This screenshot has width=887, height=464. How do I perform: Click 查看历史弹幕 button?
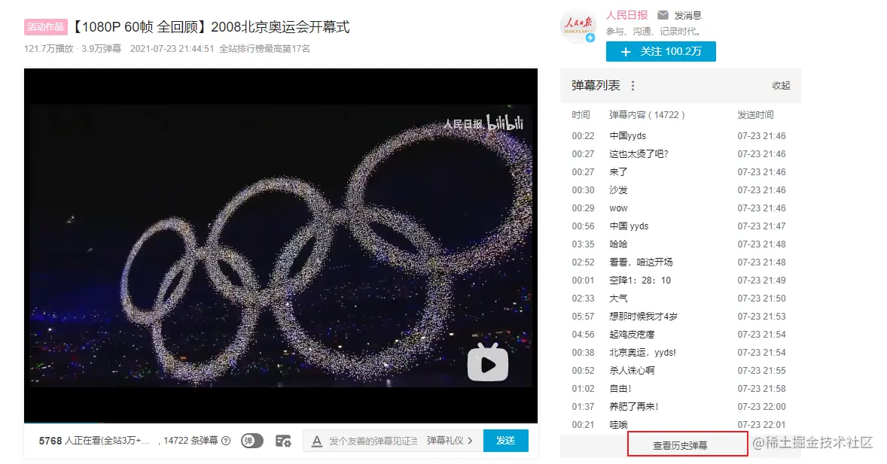pos(687,444)
